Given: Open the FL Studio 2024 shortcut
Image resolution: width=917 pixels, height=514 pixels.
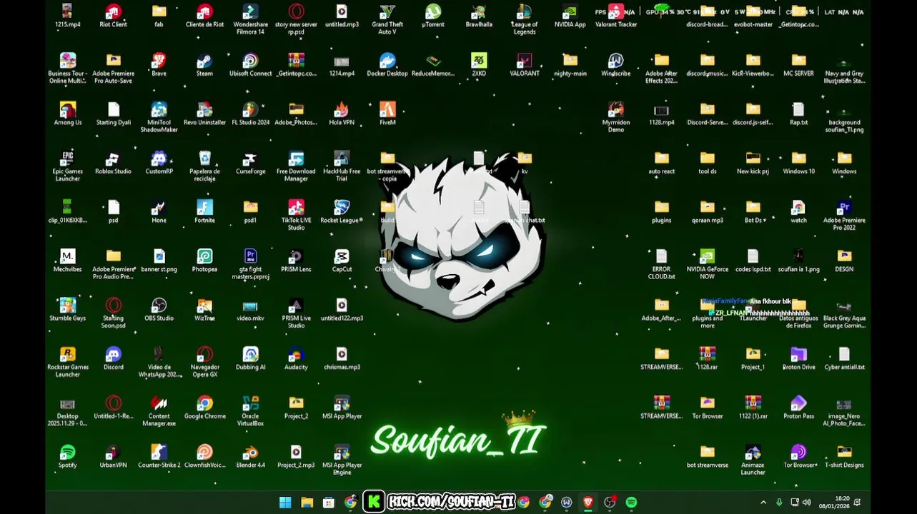Looking at the screenshot, I should coord(250,114).
